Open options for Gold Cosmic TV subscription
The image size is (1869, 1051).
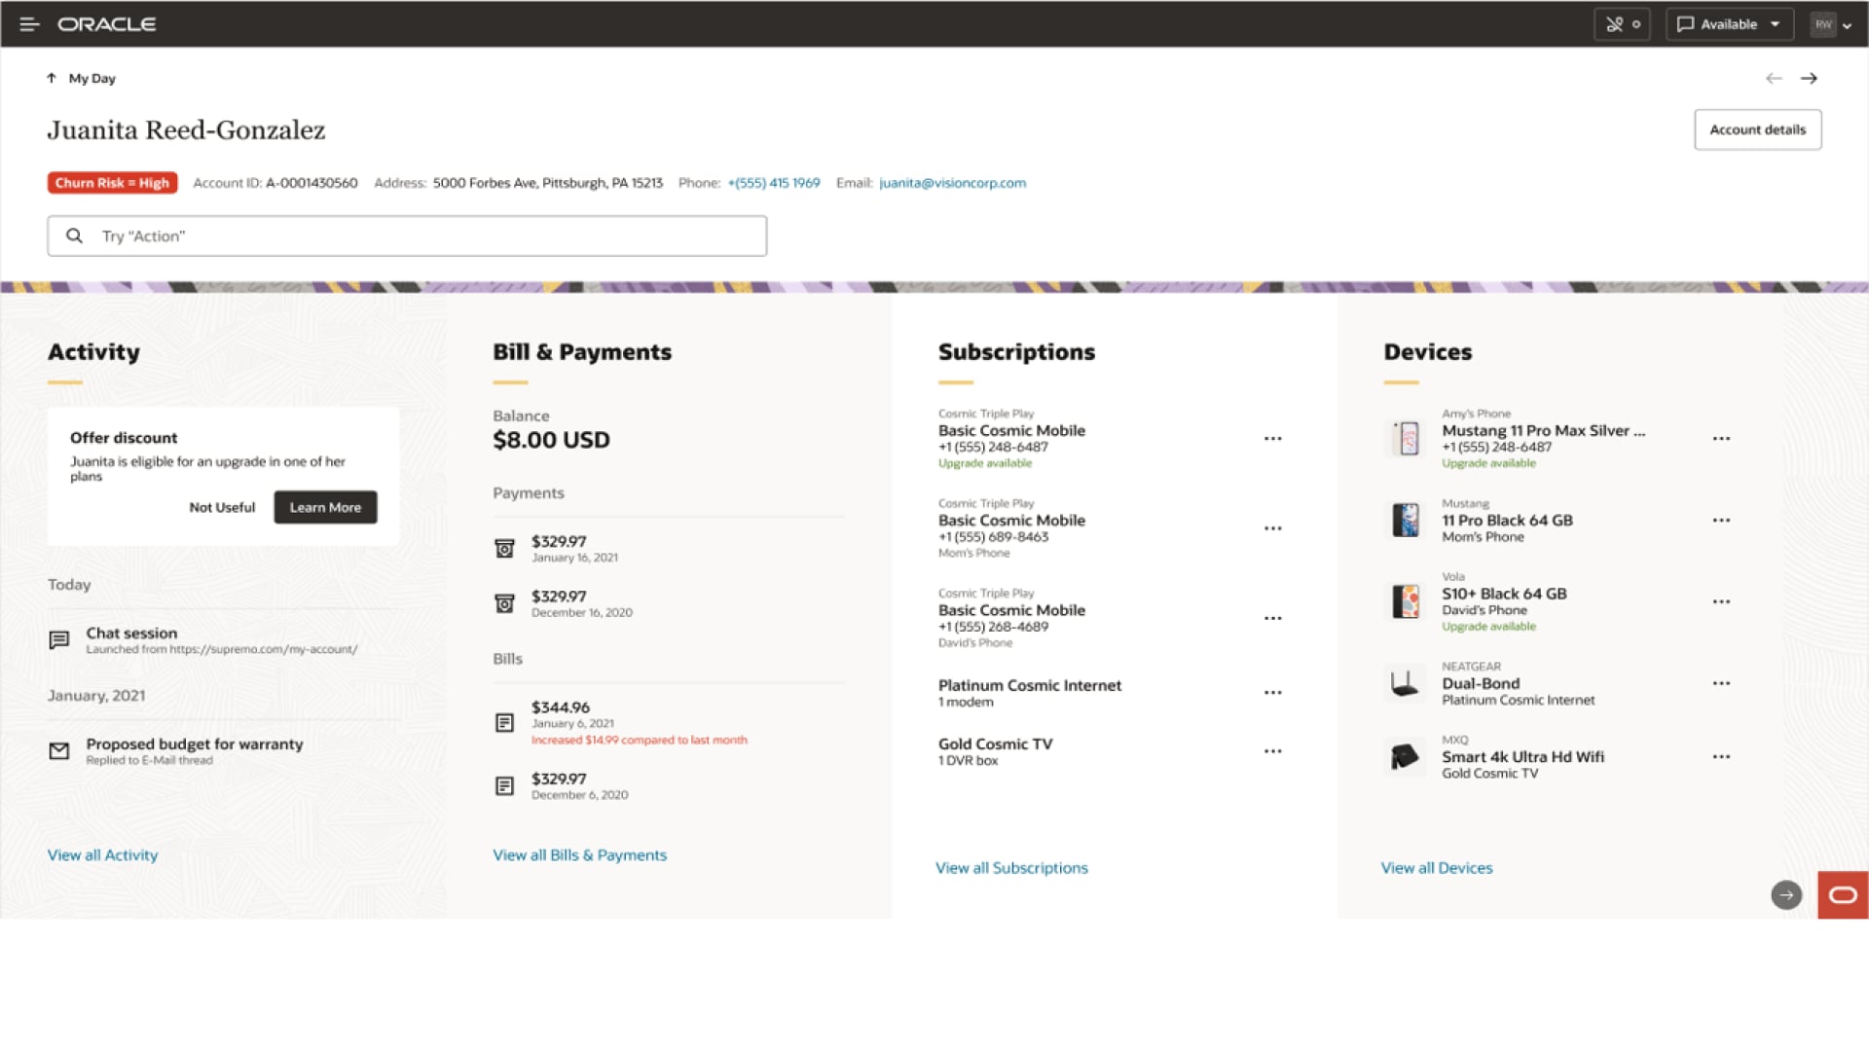pyautogui.click(x=1272, y=751)
